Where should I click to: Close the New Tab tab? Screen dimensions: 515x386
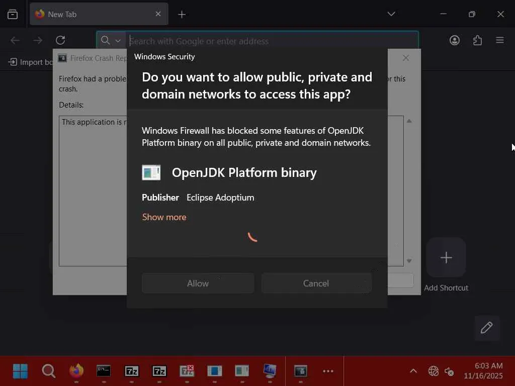[x=158, y=14]
